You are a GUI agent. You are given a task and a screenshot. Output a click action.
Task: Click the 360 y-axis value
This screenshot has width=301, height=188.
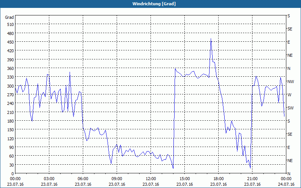coord(11,68)
